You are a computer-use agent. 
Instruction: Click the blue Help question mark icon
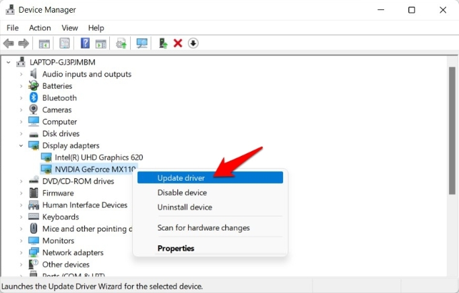point(85,43)
